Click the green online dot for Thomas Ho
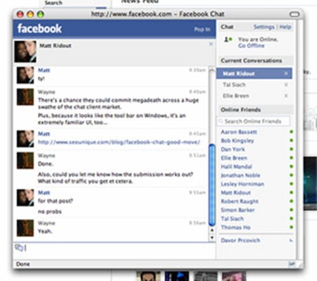Image resolution: width=317 pixels, height=281 pixels. [x=292, y=227]
